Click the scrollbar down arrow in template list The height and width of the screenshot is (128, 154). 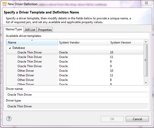[x=146, y=83]
